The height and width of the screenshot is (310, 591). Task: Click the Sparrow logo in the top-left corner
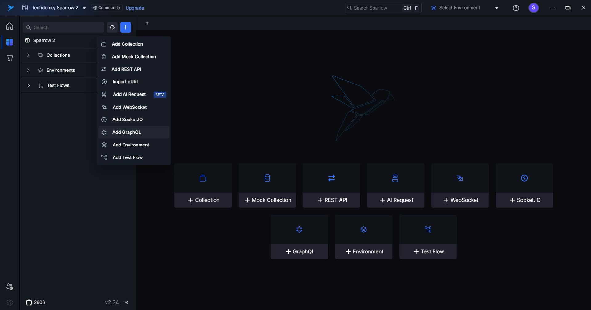coord(10,8)
